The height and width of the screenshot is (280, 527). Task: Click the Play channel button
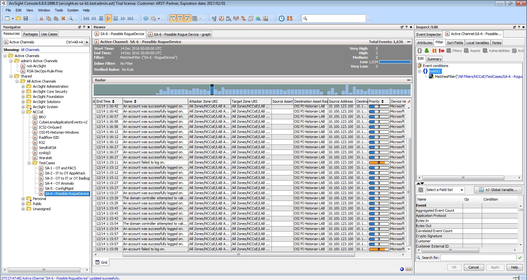click(x=108, y=18)
